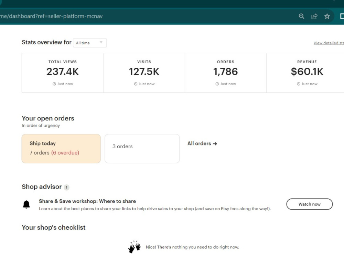This screenshot has width=344, height=258.
Task: Click the browser address bar URL
Action: pos(51,16)
